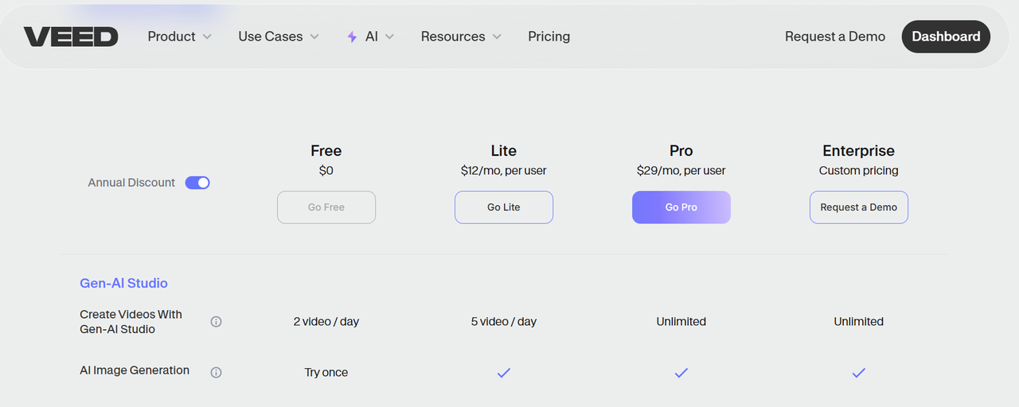Click the Annual Discount label
This screenshot has width=1019, height=407.
[131, 183]
